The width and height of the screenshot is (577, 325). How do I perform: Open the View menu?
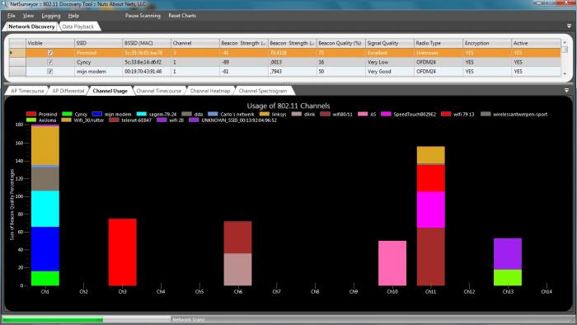tap(28, 16)
